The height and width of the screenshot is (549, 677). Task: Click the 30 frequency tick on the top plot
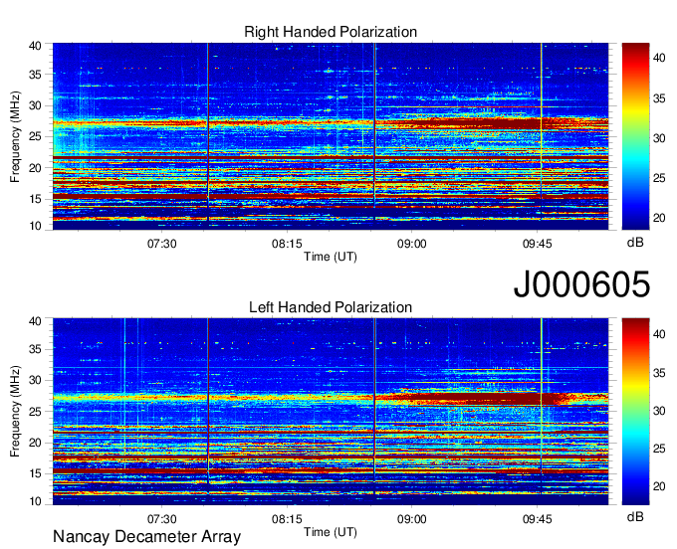click(35, 105)
